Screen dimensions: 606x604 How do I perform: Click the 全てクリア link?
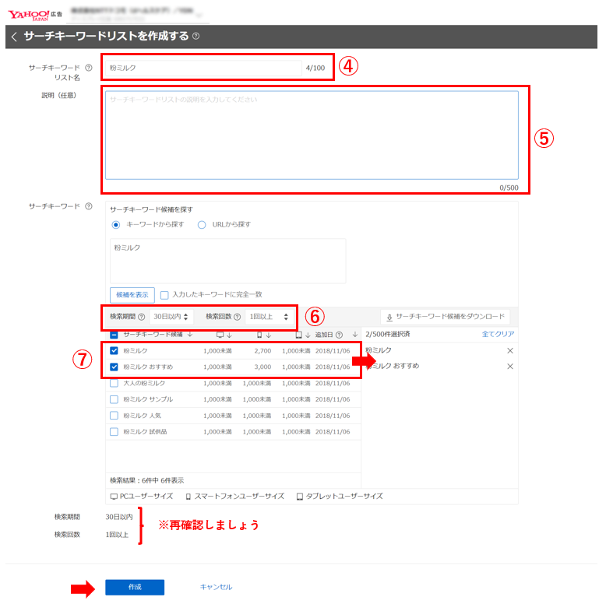pyautogui.click(x=498, y=334)
